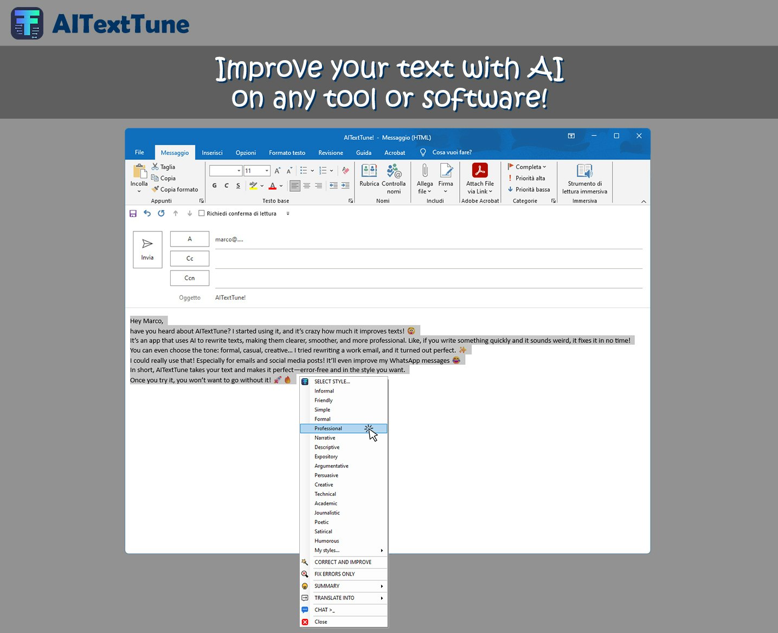The height and width of the screenshot is (633, 778).
Task: Mark message as Priorità alta
Action: tap(526, 178)
